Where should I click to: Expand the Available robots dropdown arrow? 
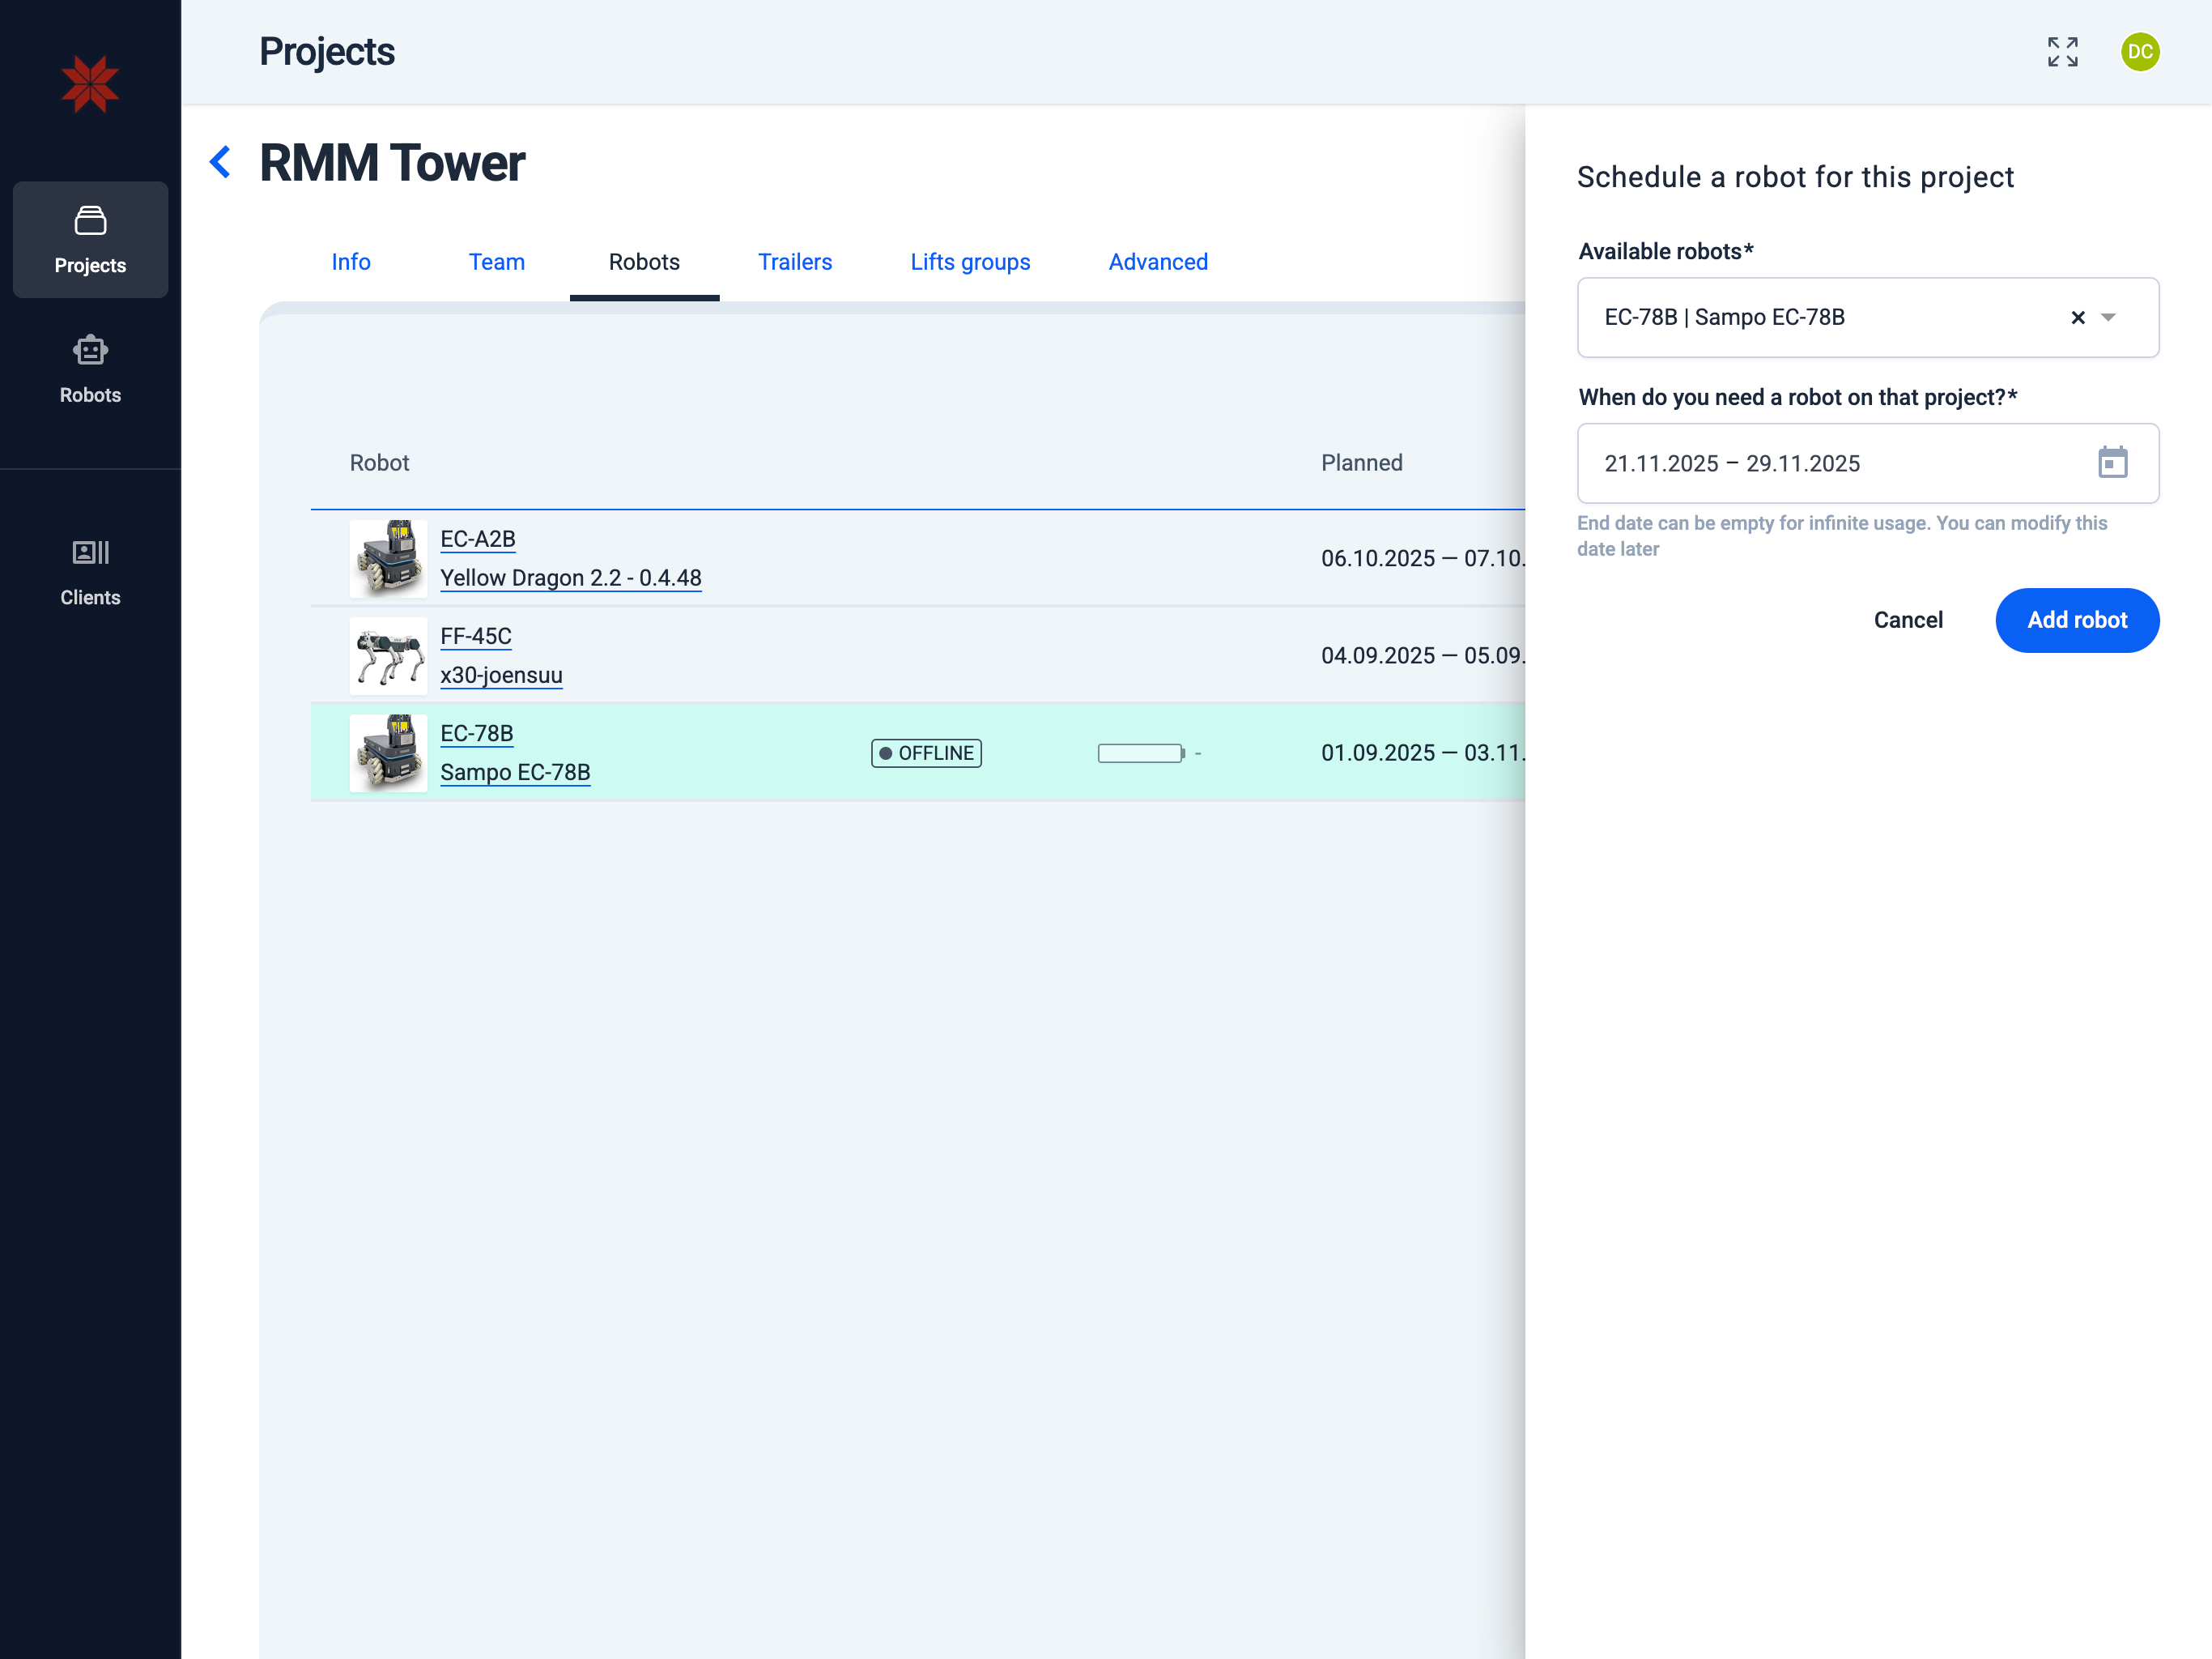pos(2109,318)
